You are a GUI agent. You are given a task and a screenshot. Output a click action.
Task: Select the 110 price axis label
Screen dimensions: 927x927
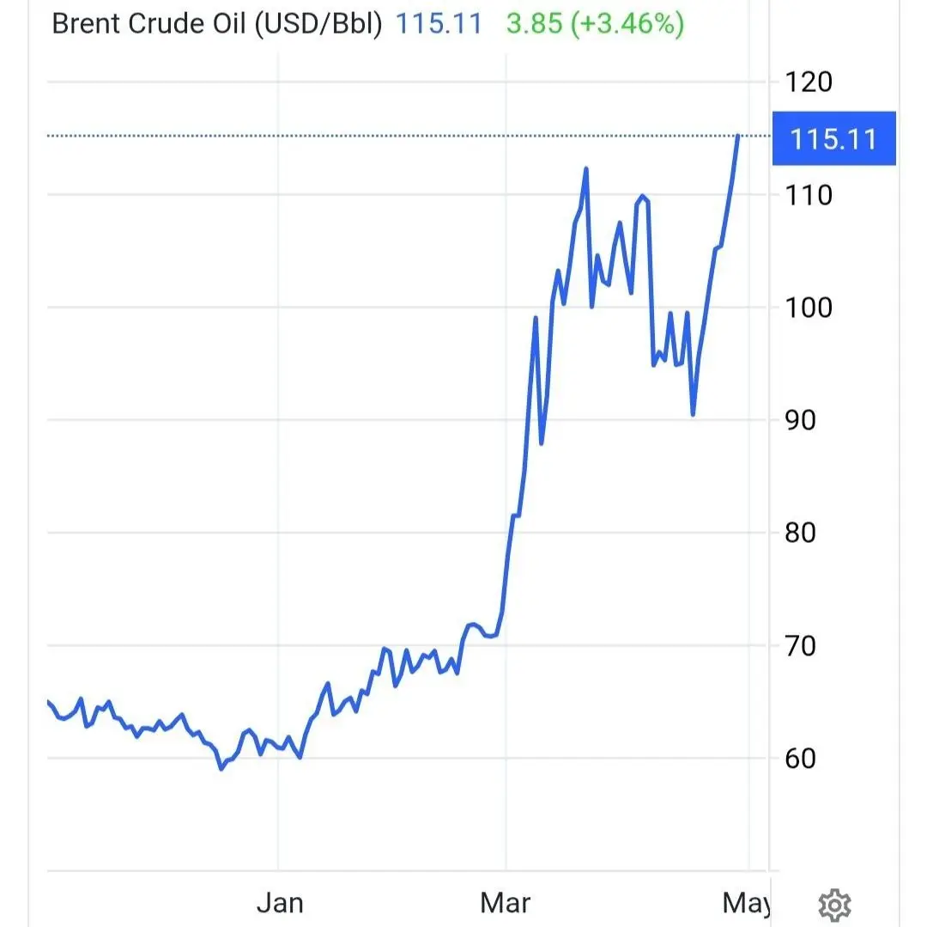click(x=809, y=195)
